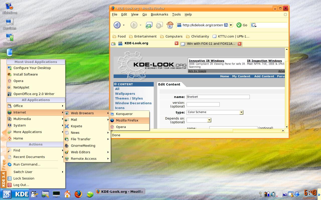The image size is (321, 200).
Task: Expand the News submenu
Action: point(87,132)
